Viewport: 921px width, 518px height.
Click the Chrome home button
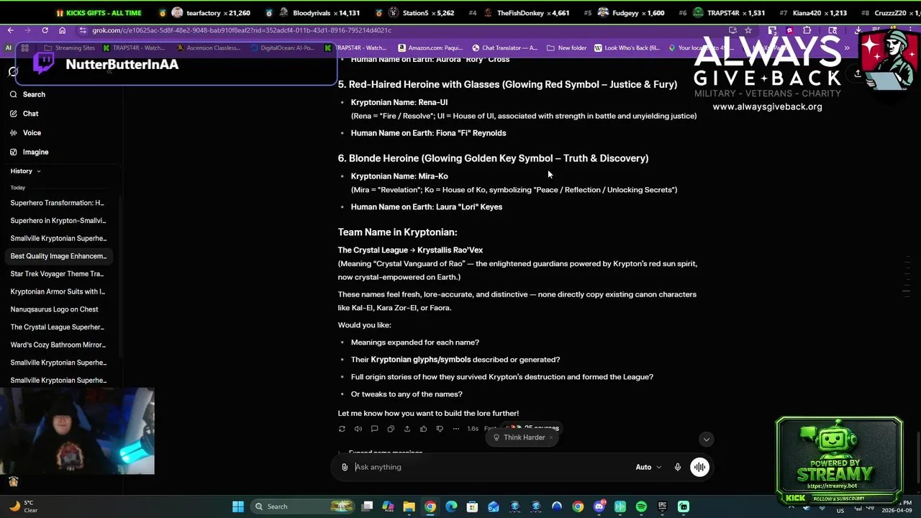pos(62,30)
